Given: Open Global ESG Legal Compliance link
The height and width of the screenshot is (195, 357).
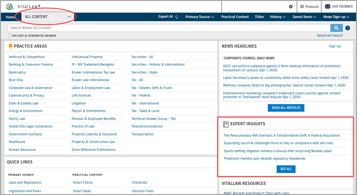Looking at the screenshot, I should pos(31,126).
